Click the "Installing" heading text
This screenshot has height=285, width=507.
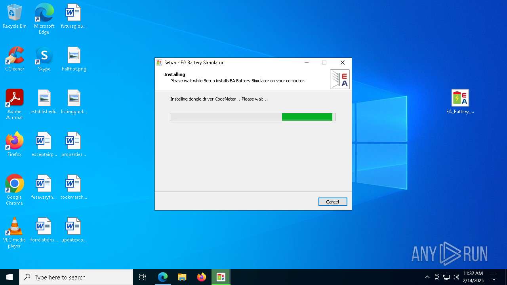175,74
